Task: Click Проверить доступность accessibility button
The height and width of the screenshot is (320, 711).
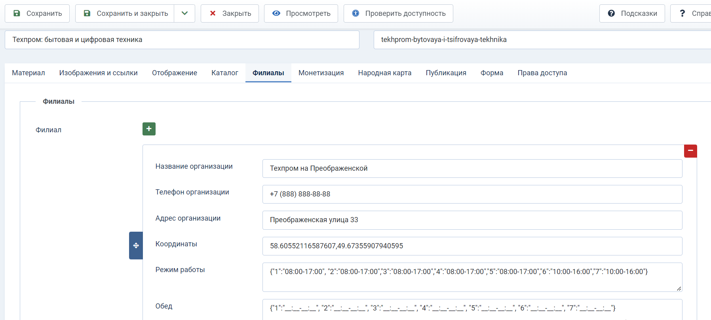Action: [x=398, y=13]
